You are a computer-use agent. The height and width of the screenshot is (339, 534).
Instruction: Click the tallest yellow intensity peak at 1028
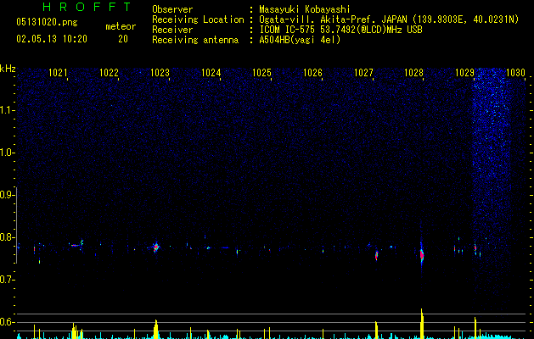tap(422, 324)
